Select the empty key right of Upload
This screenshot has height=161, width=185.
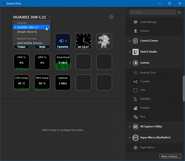(x=83, y=82)
